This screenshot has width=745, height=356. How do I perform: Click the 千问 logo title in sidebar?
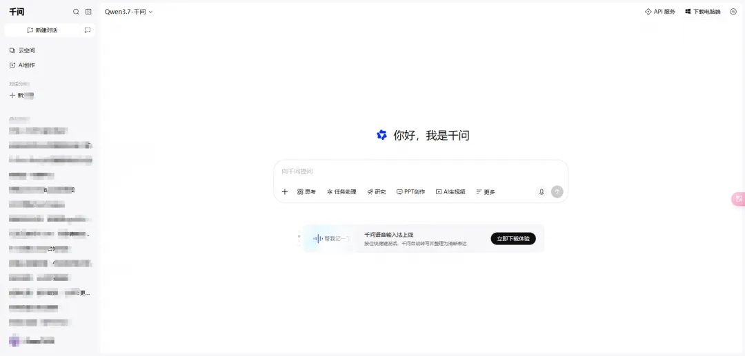(17, 12)
